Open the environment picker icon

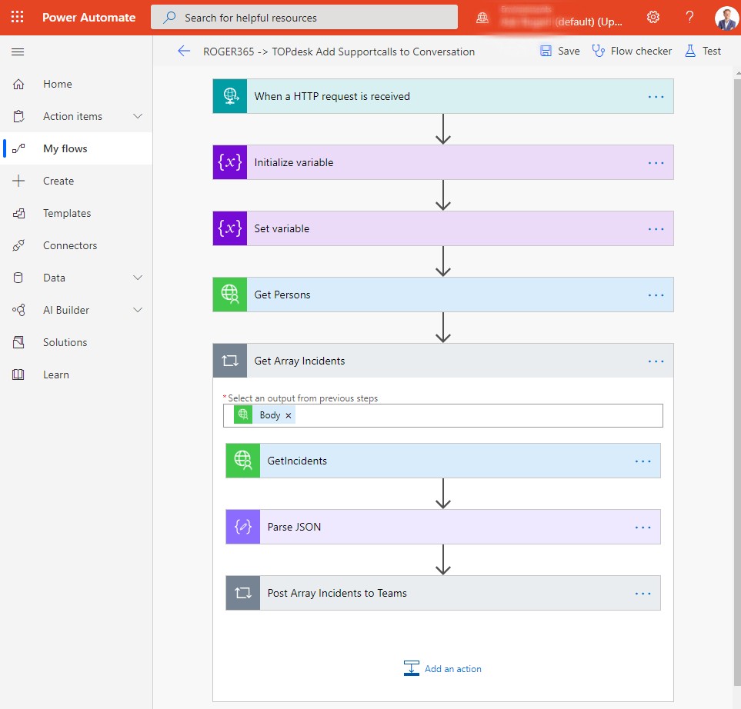click(482, 18)
